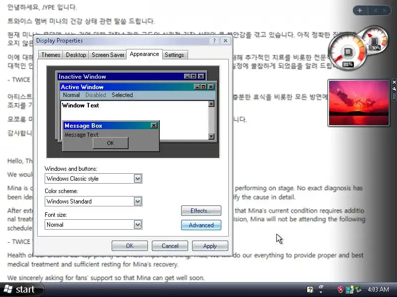Open Advanced appearance settings
Viewport: 397px width, 297px height.
tap(201, 225)
